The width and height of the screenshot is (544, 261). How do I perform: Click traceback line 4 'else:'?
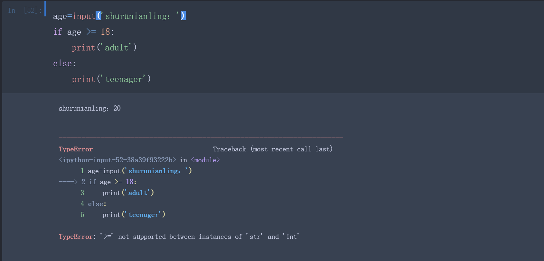pyautogui.click(x=93, y=204)
